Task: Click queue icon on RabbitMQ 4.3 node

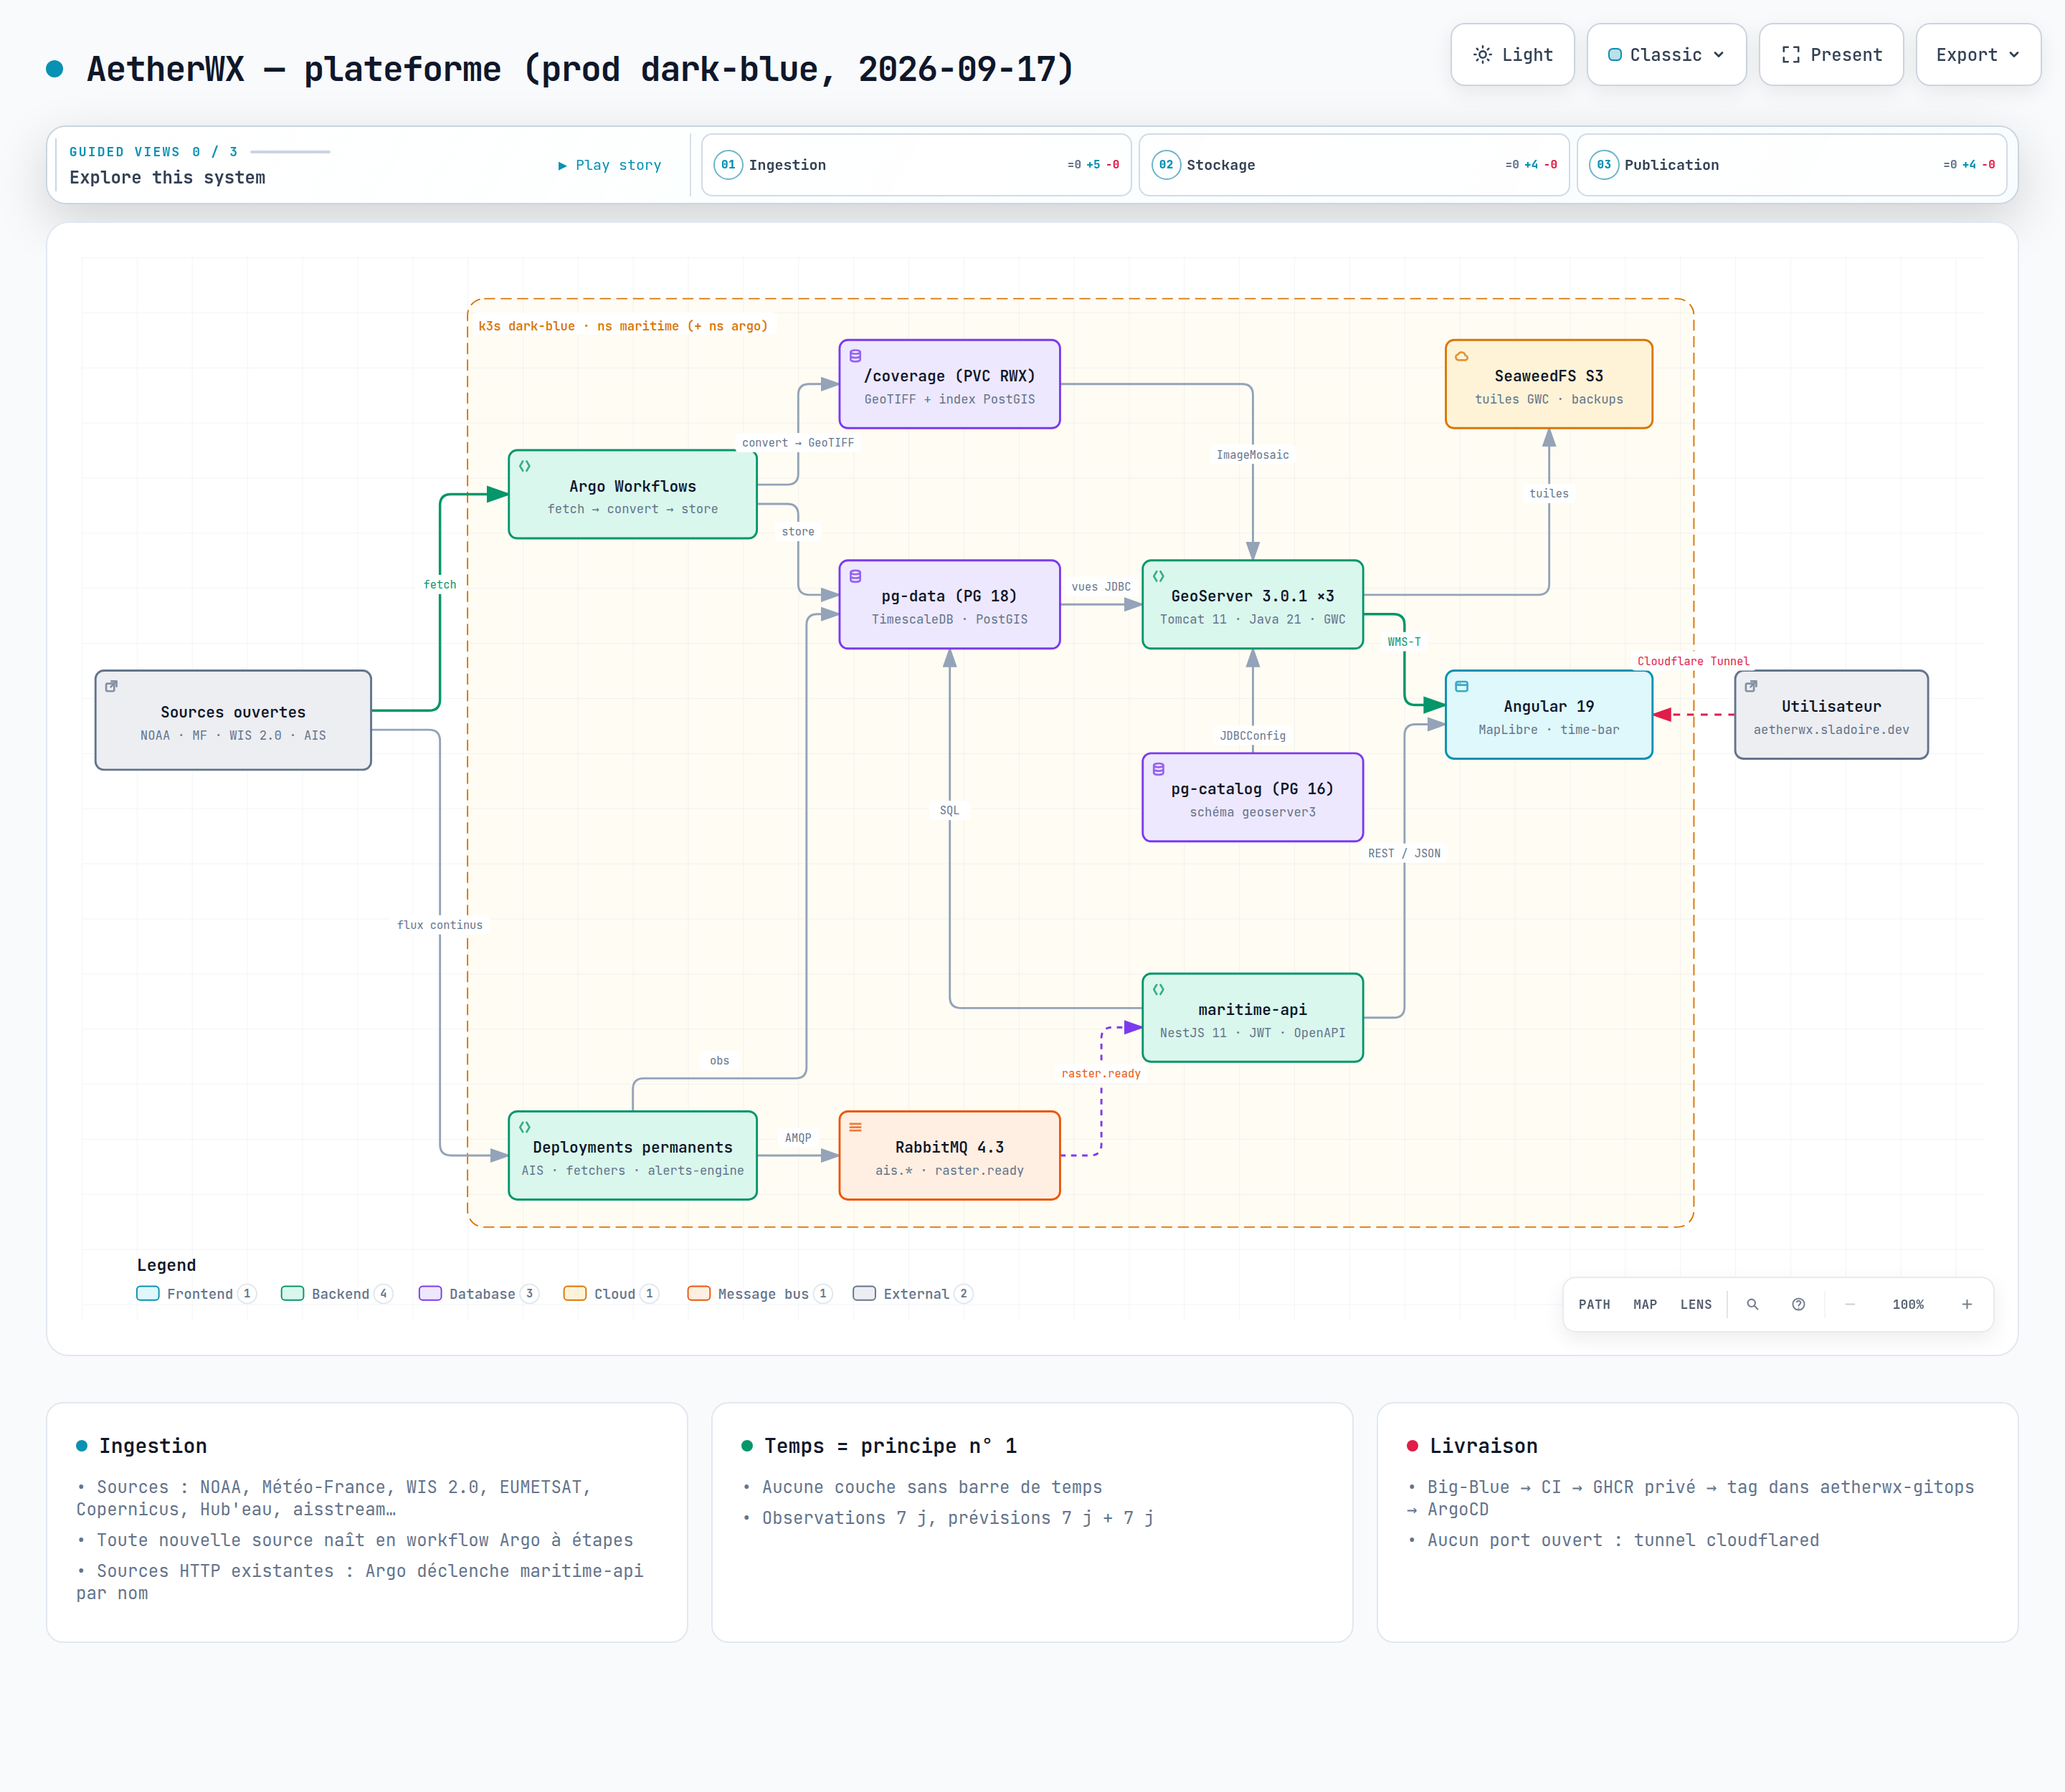Action: pos(855,1127)
